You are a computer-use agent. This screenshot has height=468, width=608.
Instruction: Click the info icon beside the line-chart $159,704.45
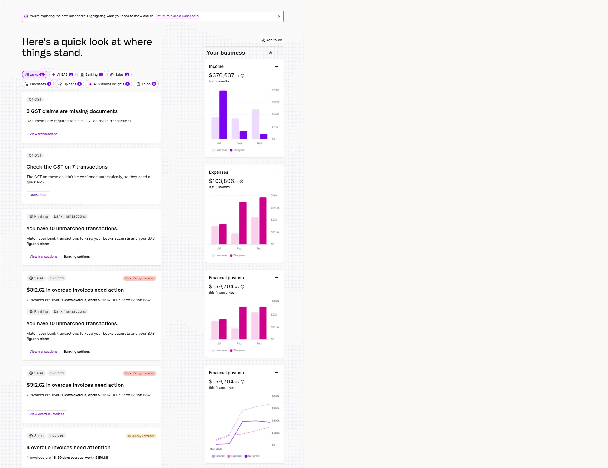[242, 382]
